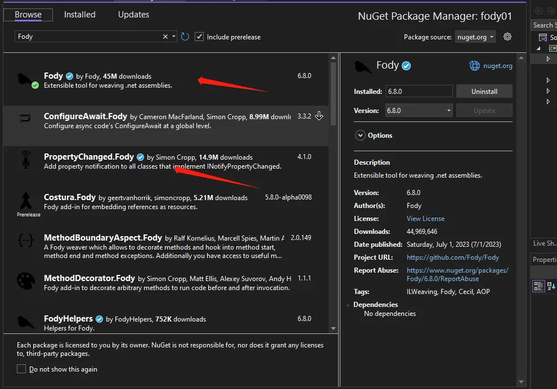The width and height of the screenshot is (557, 389).
Task: Clear the search text with X
Action: tap(165, 37)
